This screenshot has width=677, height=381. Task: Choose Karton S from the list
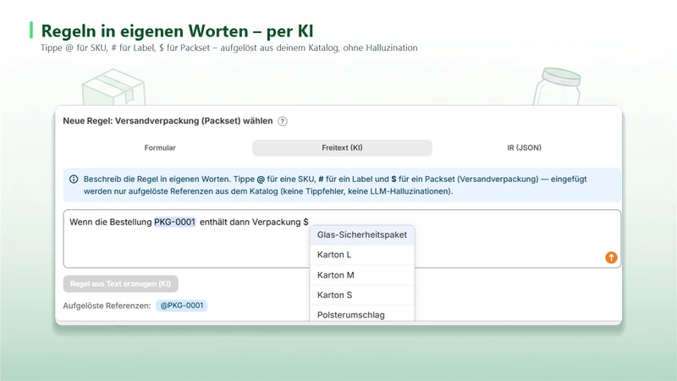tap(362, 295)
